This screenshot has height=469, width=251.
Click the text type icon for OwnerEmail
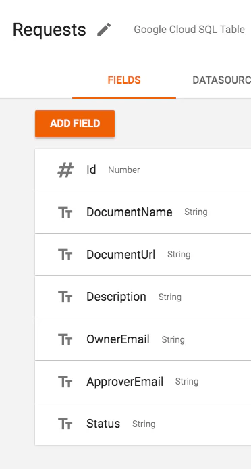(65, 339)
